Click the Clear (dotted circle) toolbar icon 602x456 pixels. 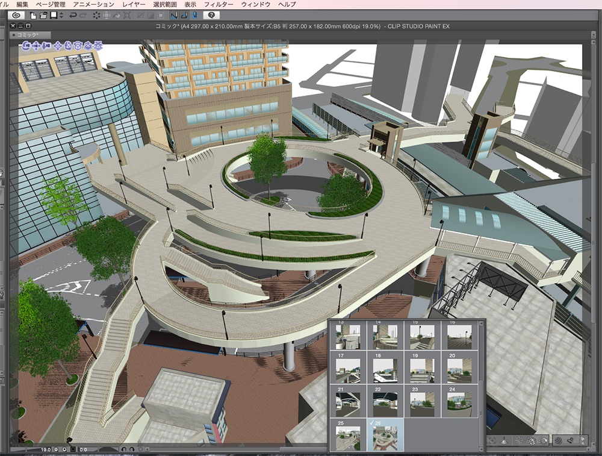pos(97,16)
